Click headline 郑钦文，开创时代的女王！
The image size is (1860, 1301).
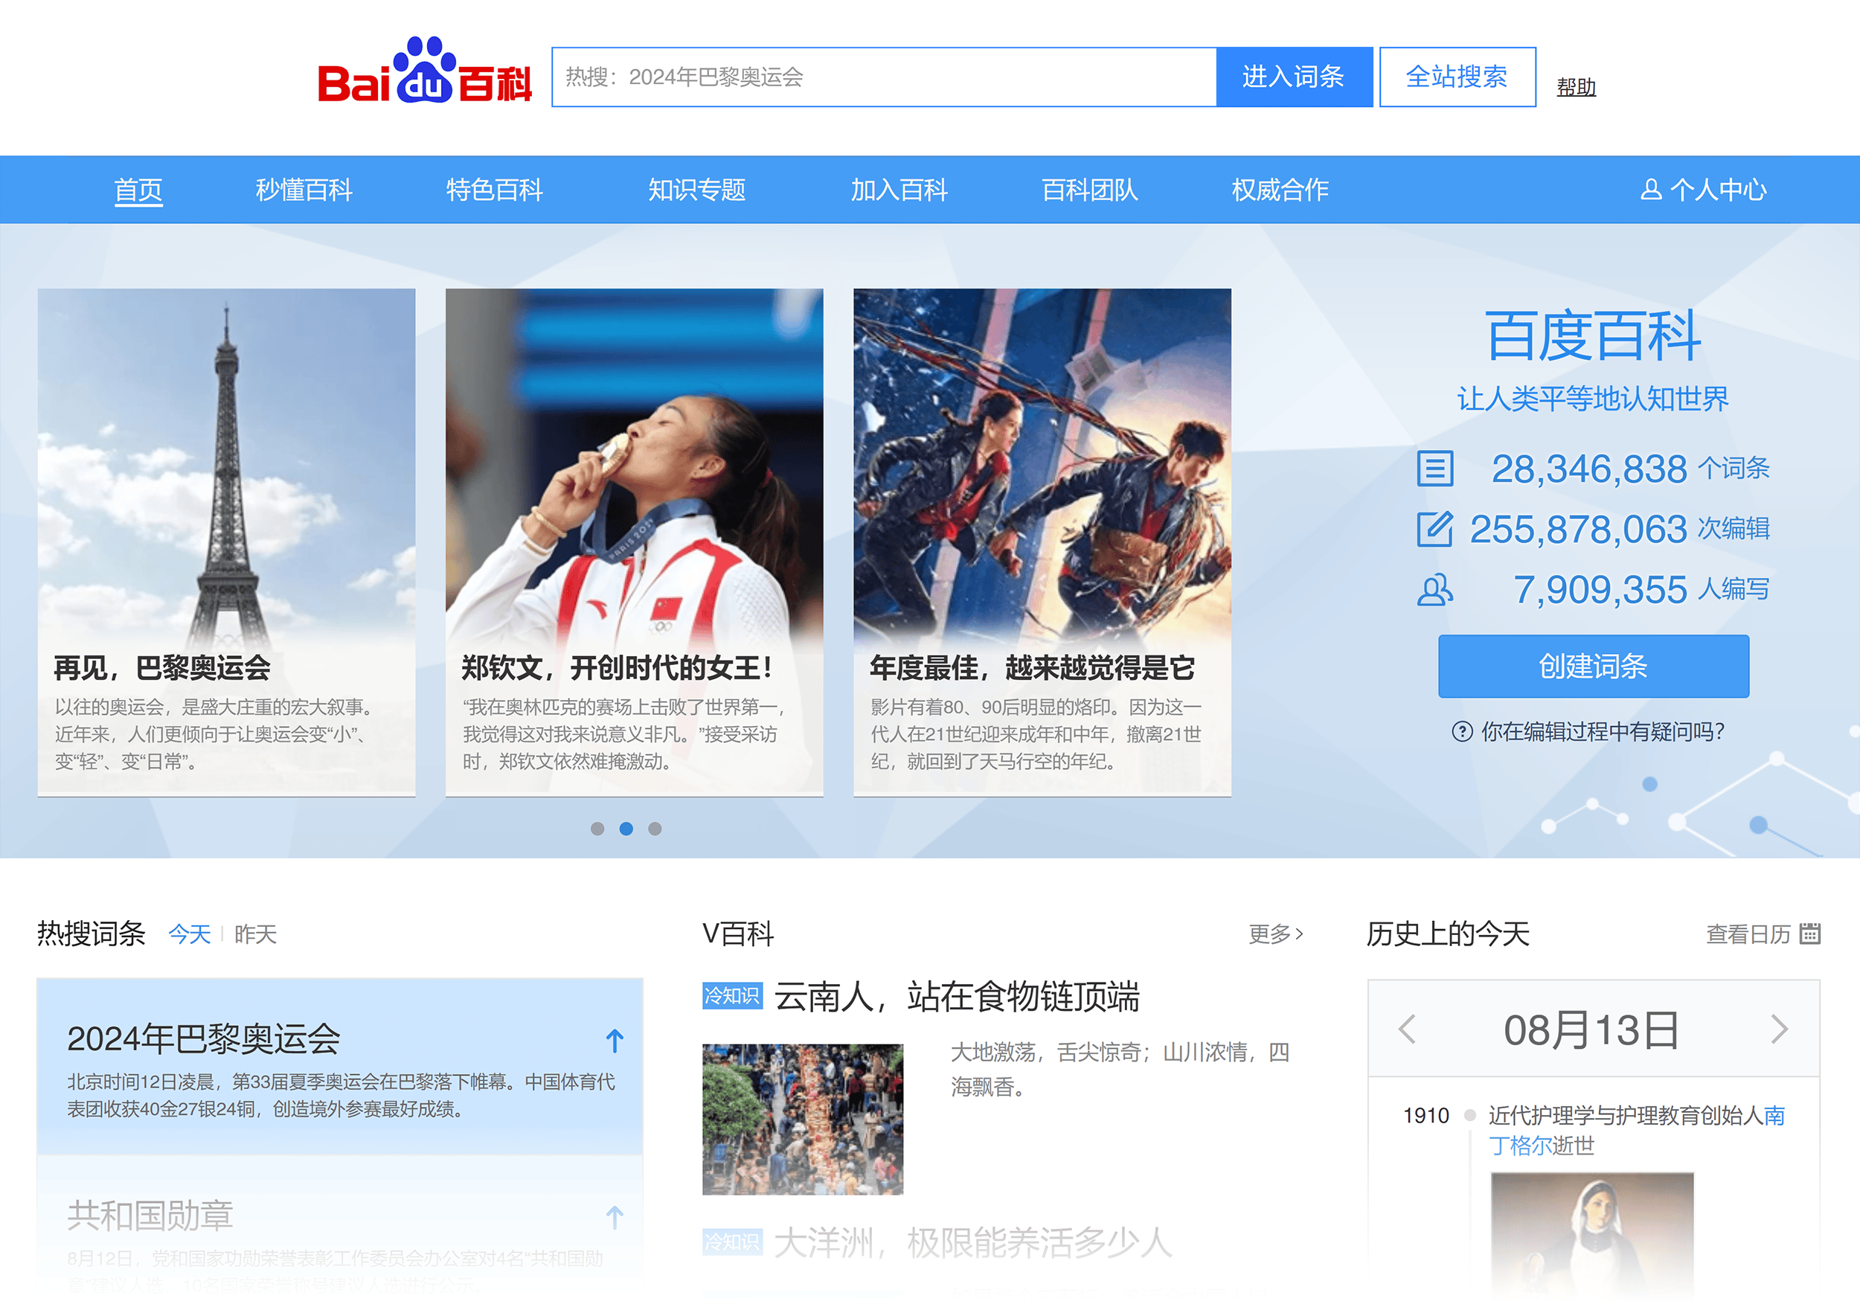click(x=618, y=667)
